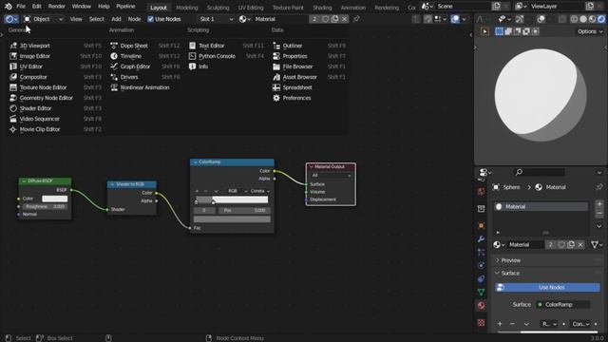Click the Diffuse BSDF Color swatch
The width and height of the screenshot is (608, 342).
(55, 199)
